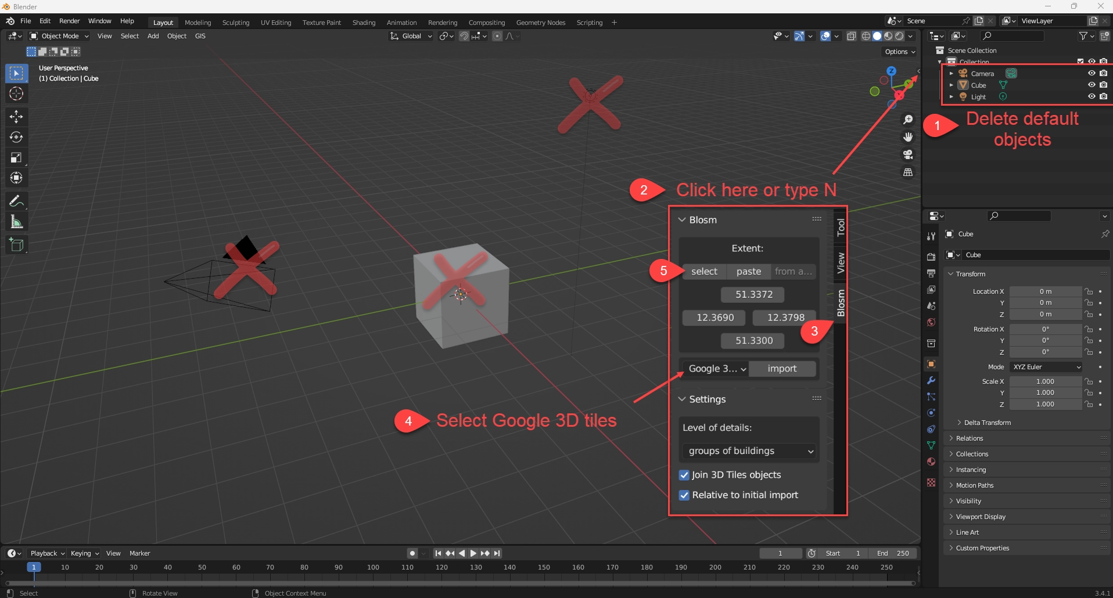Pick the Scale tool
Screen dimensions: 1113x598
tap(16, 157)
